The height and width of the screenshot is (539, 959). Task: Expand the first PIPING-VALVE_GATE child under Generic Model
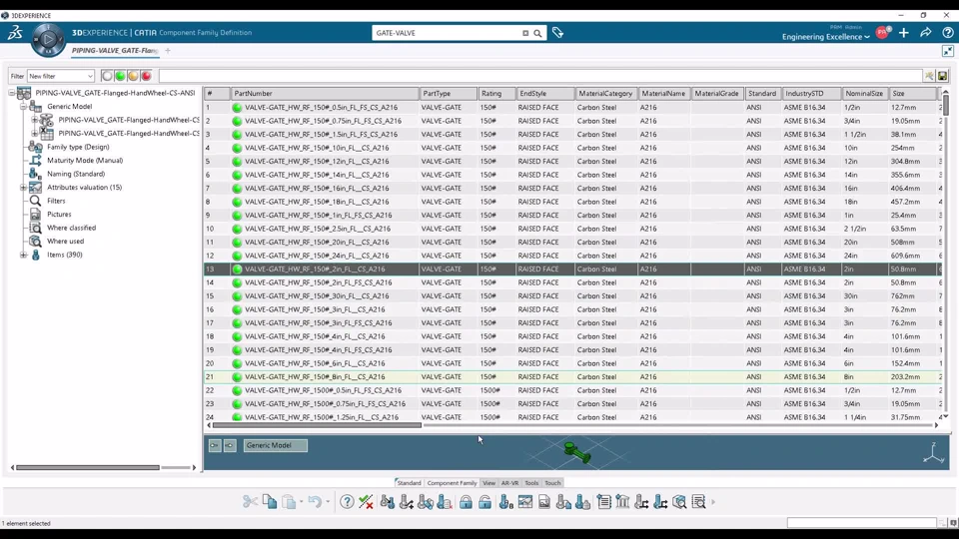click(35, 120)
